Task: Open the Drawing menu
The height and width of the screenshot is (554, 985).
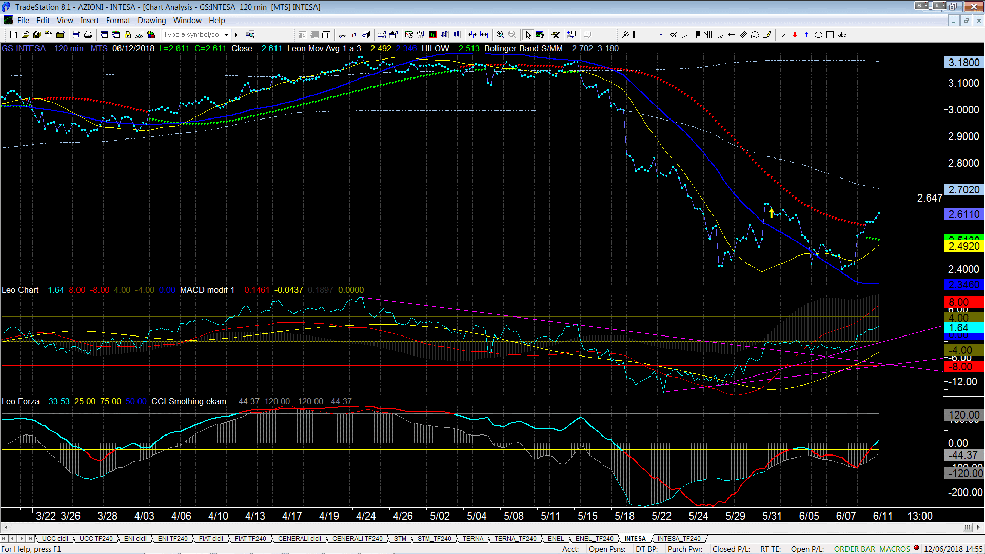Action: click(x=151, y=21)
